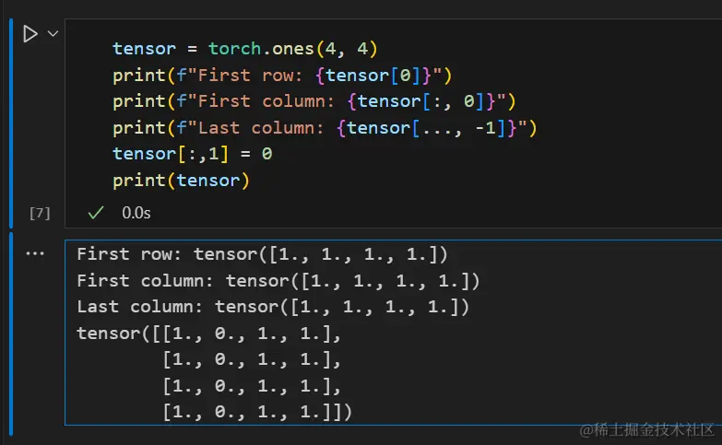
Task: Click the print First row code line
Action: click(x=282, y=76)
